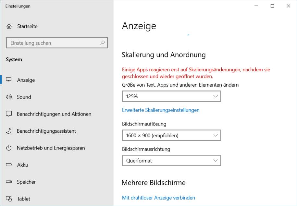Click the Speicher storage icon
297x206 pixels.
pos(9,182)
